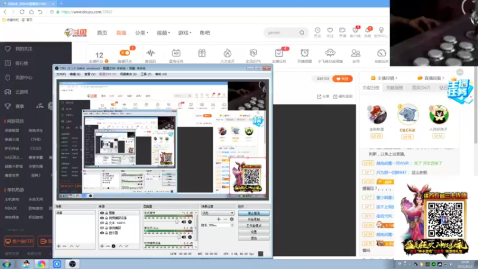Toggle the live broadcast switch

(x=125, y=53)
